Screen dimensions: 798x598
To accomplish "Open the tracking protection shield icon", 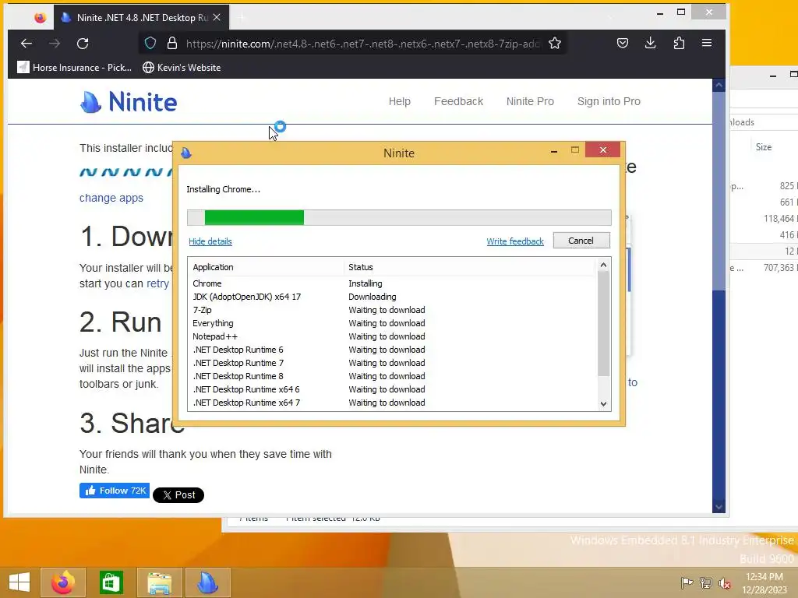I will click(150, 44).
